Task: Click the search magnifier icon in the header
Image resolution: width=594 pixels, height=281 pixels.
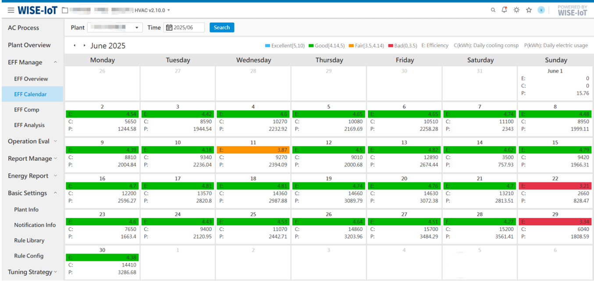Action: tap(493, 10)
